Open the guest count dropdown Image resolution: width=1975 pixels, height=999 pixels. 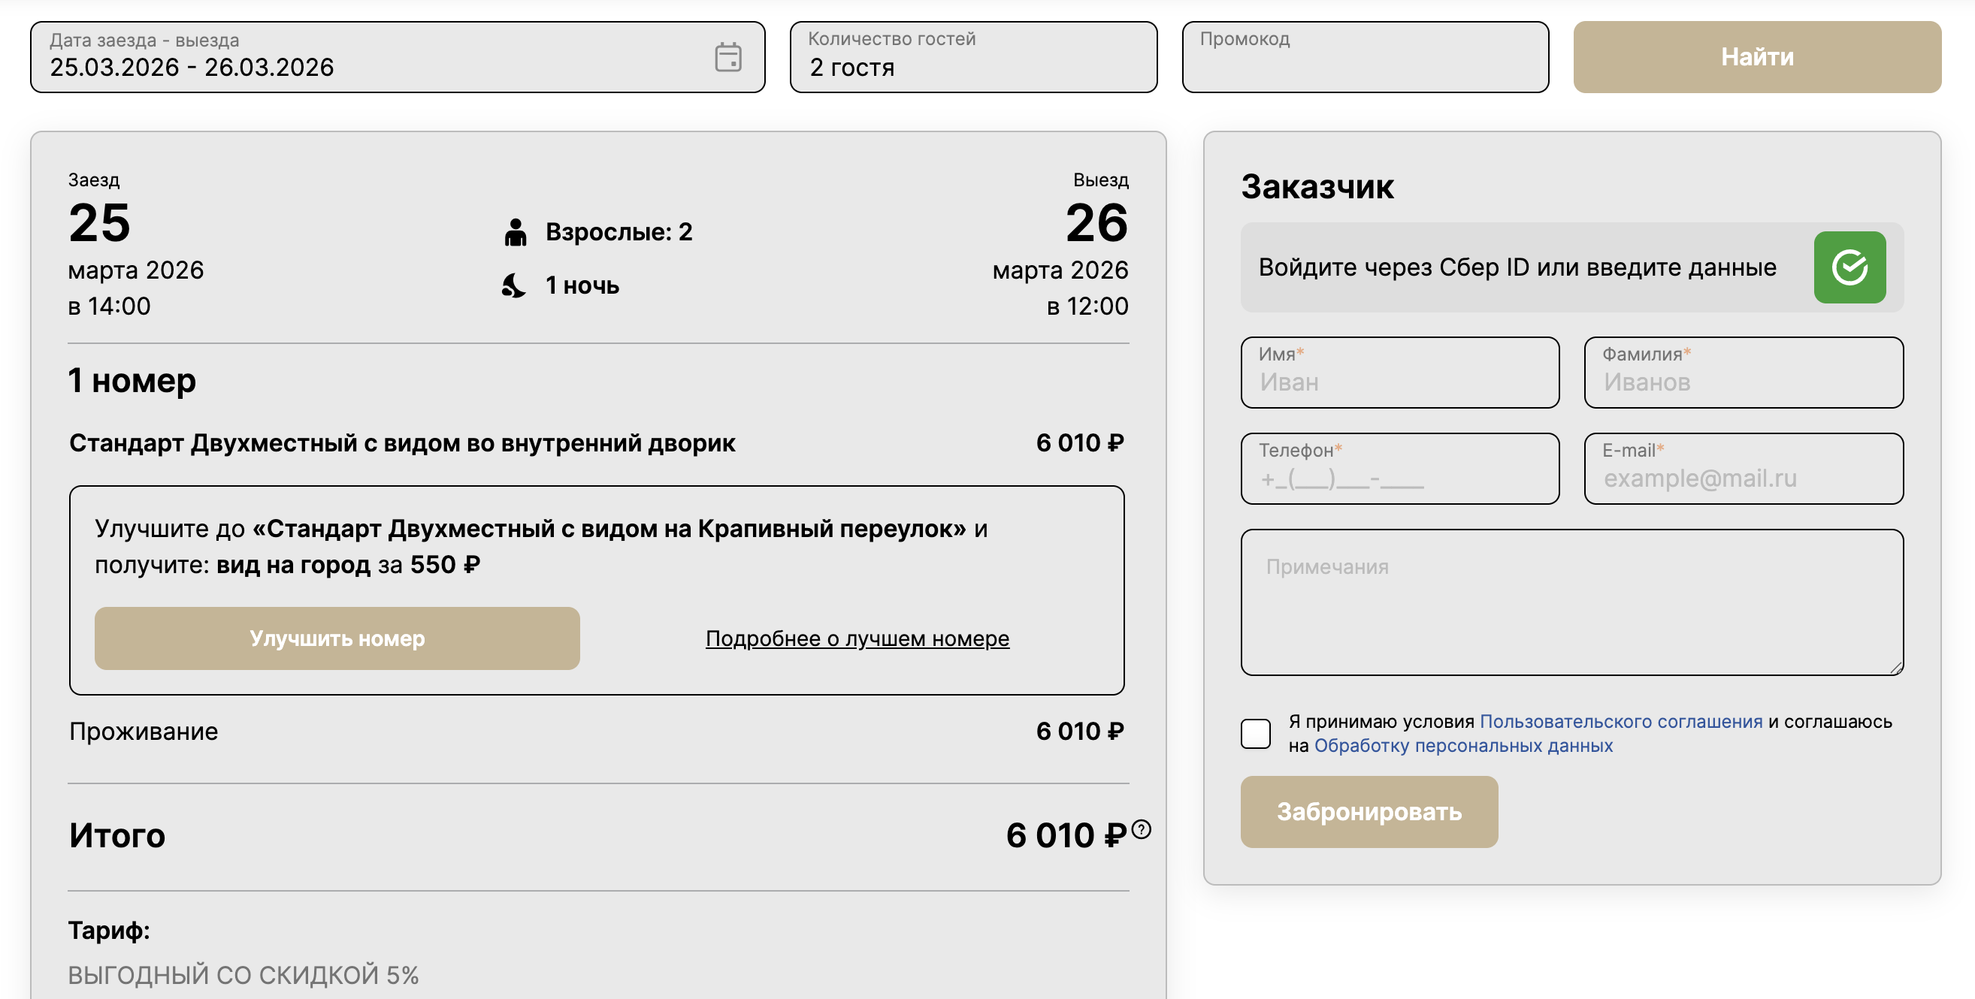(x=973, y=57)
